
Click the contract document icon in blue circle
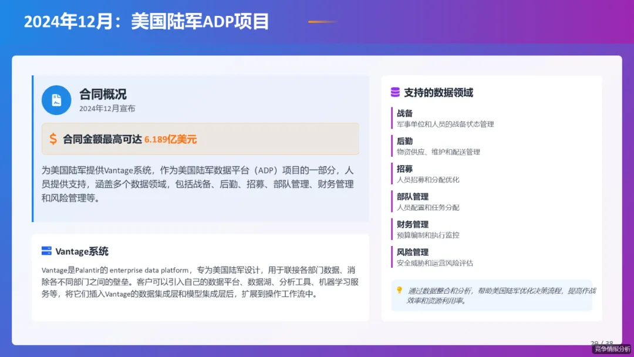(x=56, y=100)
